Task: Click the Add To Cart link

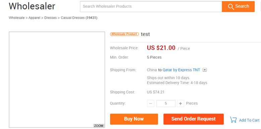Action: (x=249, y=120)
